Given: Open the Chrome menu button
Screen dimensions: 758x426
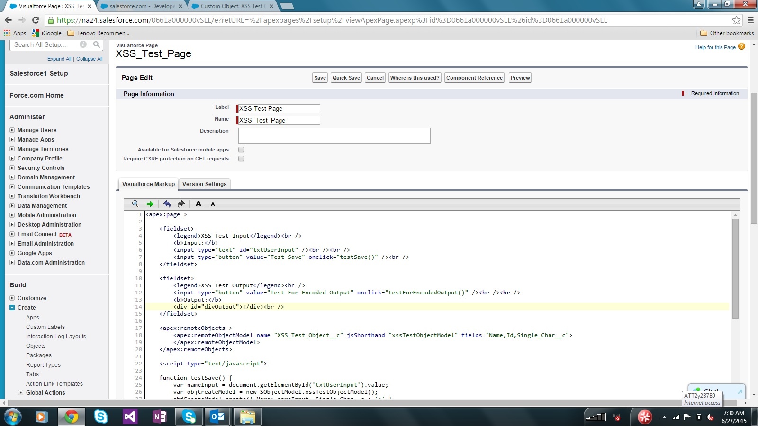Looking at the screenshot, I should (x=750, y=20).
